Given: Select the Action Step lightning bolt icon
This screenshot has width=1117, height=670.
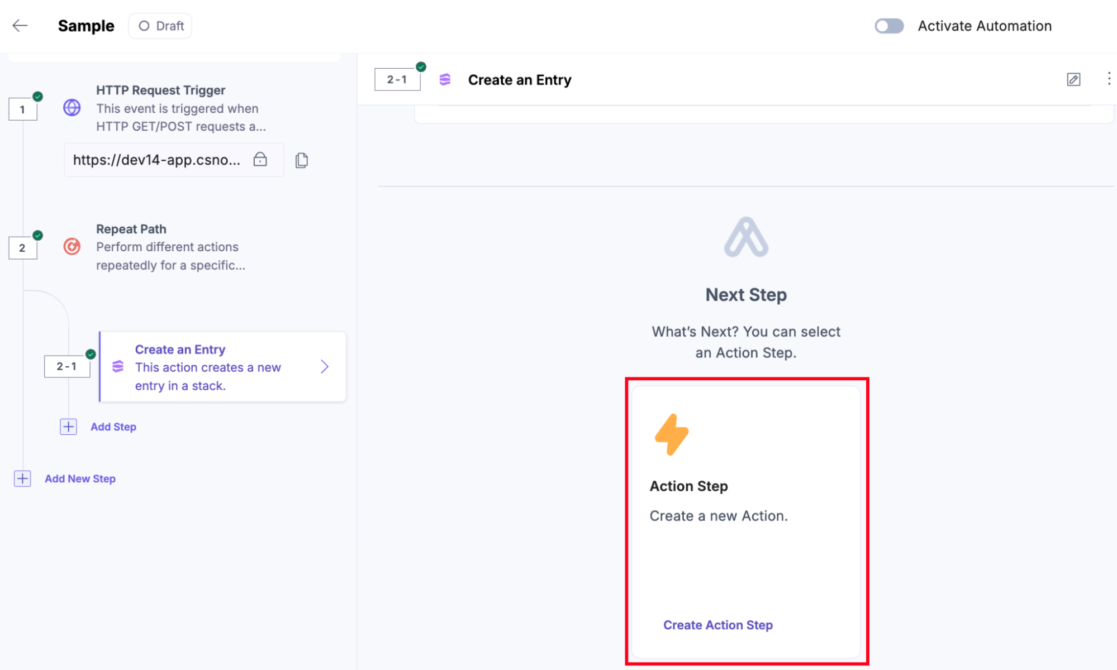Looking at the screenshot, I should [x=672, y=434].
